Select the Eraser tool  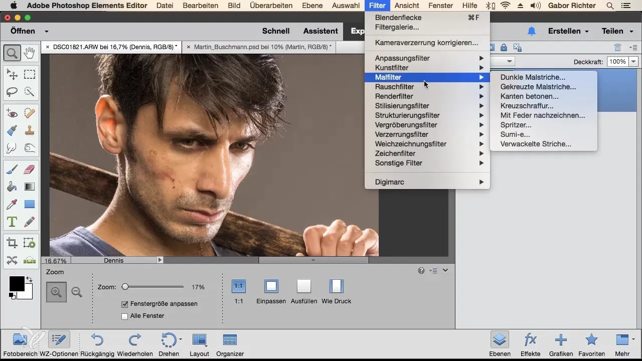click(x=30, y=170)
